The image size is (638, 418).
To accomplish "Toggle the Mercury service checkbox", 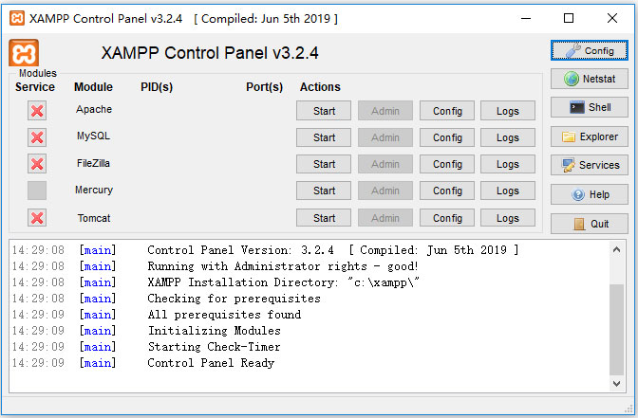I will [x=37, y=191].
